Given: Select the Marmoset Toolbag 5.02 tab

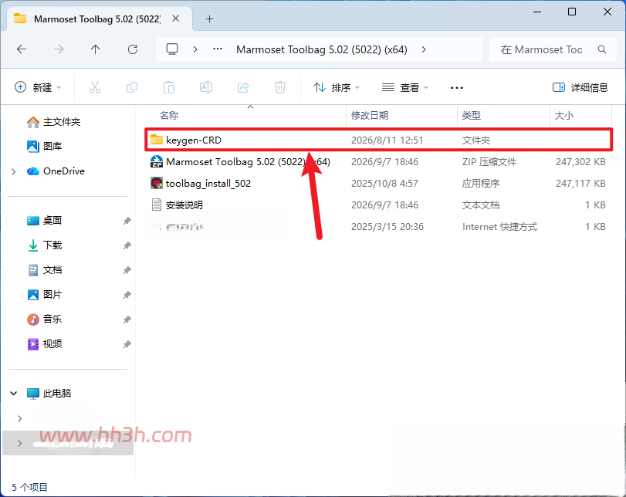Looking at the screenshot, I should [x=97, y=19].
